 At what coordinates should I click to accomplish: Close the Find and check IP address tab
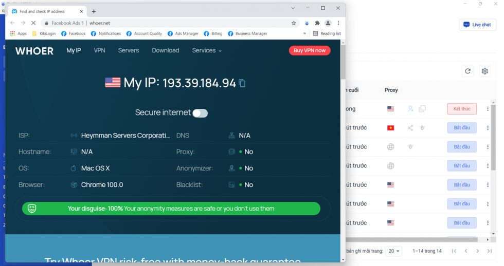coord(81,11)
